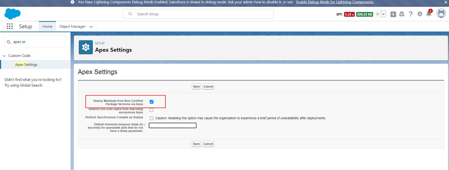Uncheck Deploy Metadata from Non-Certified Package Versions
This screenshot has height=170, width=449.
152,102
